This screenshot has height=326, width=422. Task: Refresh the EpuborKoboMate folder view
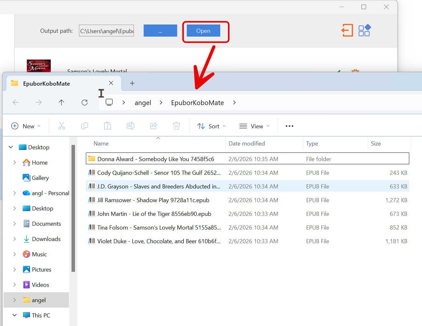pos(84,102)
